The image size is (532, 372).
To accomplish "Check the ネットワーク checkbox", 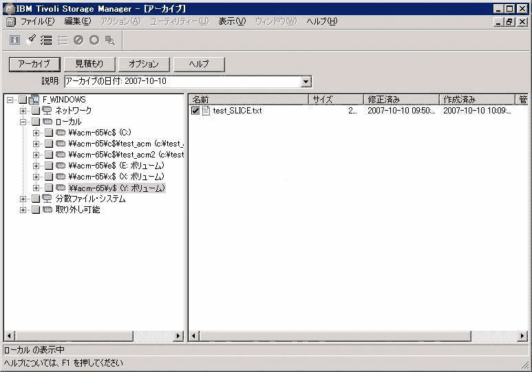I will click(x=36, y=111).
